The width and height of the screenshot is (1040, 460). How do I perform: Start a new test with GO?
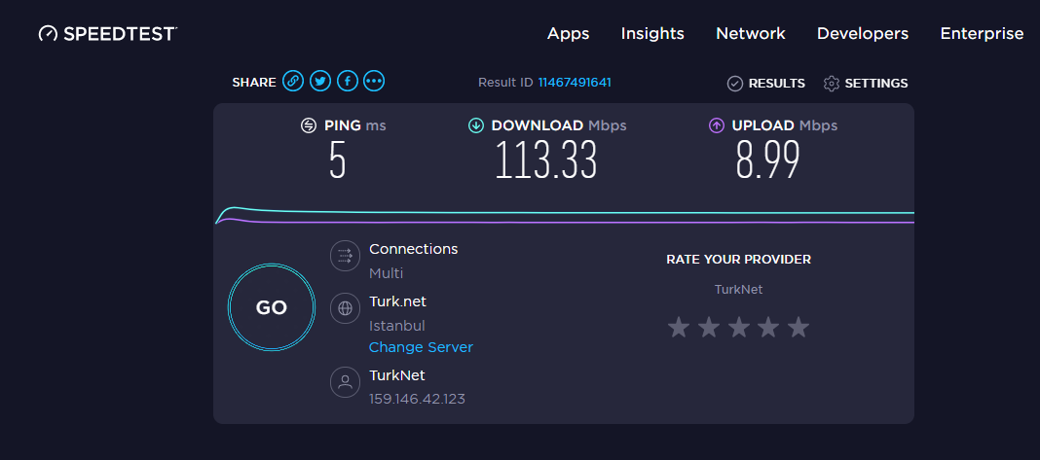click(272, 307)
